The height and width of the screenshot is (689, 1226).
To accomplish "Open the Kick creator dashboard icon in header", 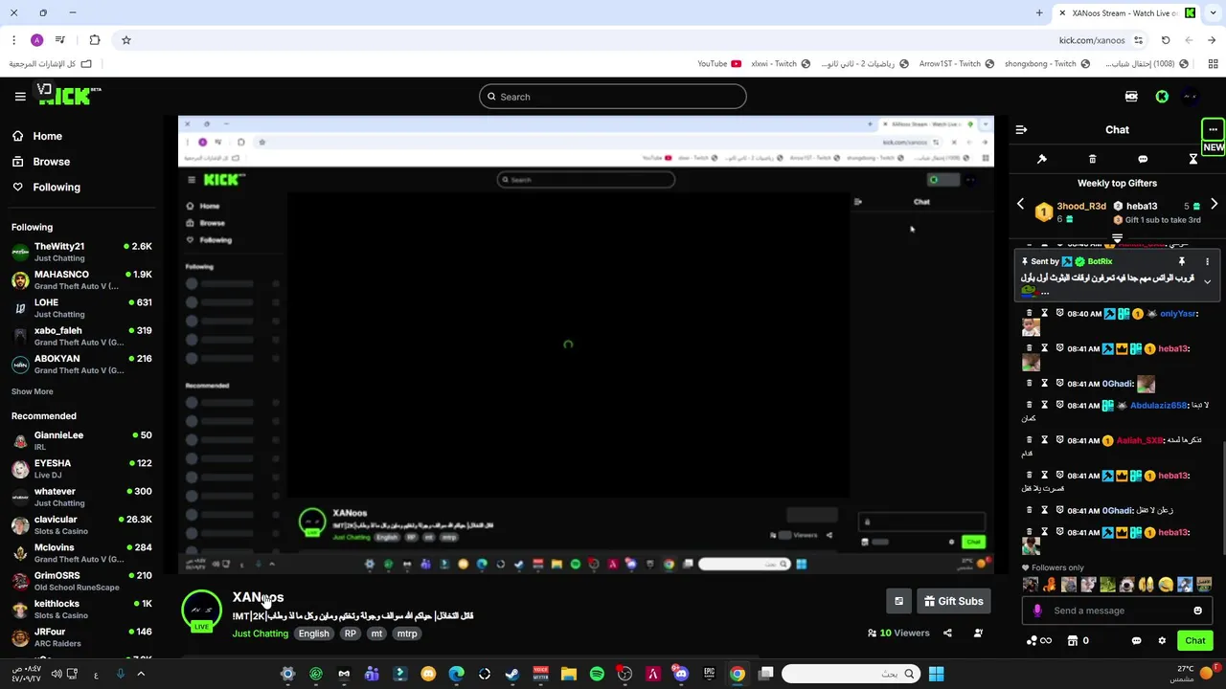I will tap(1131, 97).
